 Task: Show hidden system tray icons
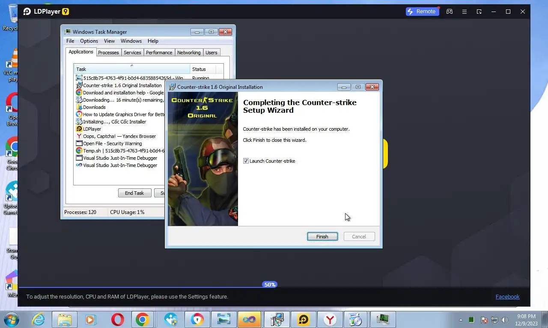461,319
